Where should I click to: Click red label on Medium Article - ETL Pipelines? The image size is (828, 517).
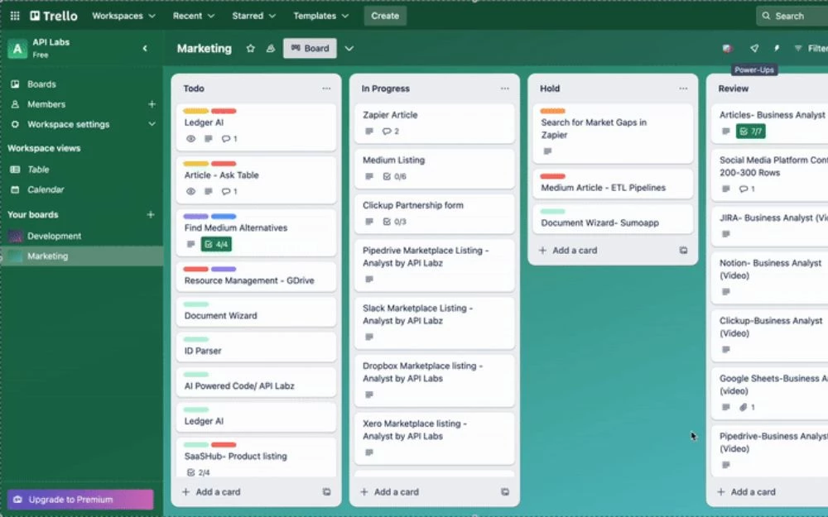click(553, 177)
